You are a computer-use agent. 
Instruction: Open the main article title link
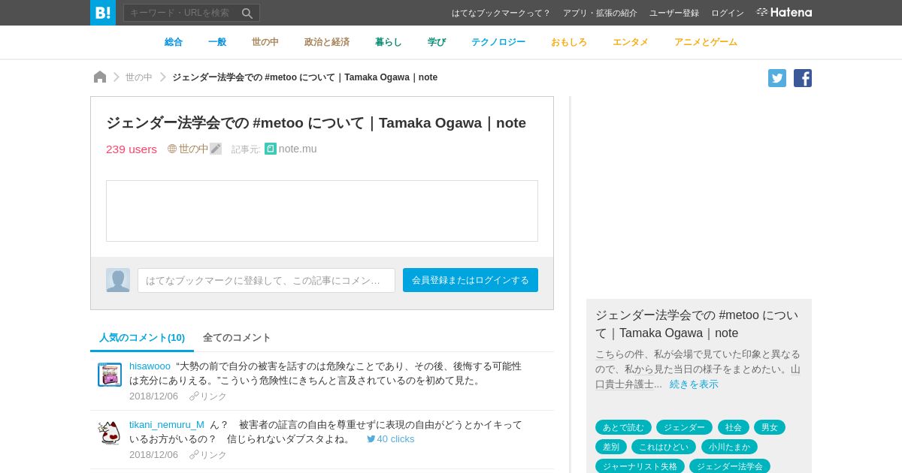pos(316,122)
